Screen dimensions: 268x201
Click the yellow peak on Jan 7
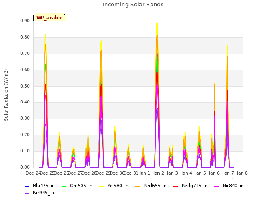click(227, 46)
